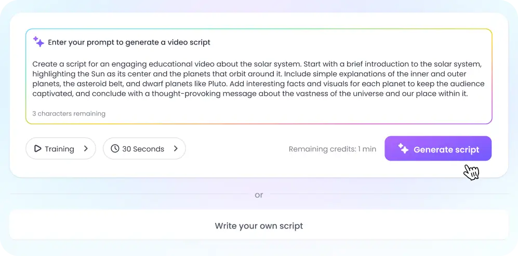Open the Training video type dropdown label

[x=59, y=149]
